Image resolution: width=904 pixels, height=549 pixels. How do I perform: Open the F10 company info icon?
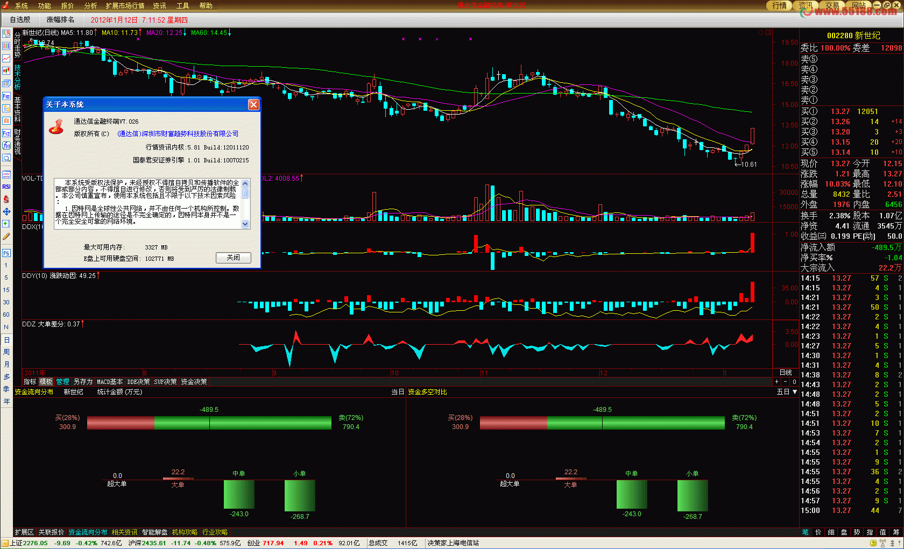6,96
